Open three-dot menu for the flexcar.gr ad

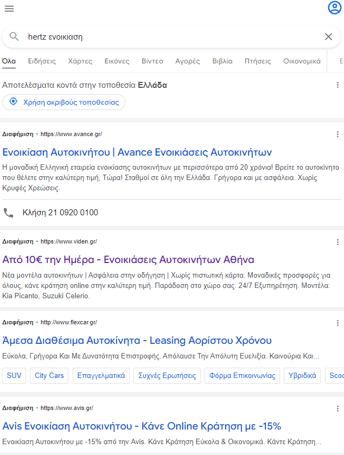pyautogui.click(x=337, y=323)
